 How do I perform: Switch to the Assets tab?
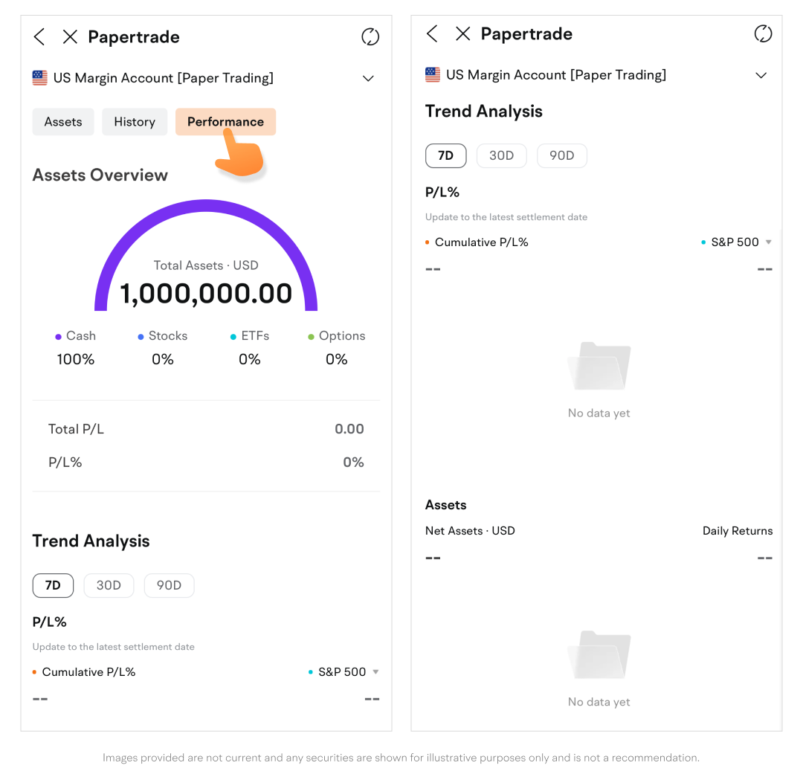[x=63, y=122]
